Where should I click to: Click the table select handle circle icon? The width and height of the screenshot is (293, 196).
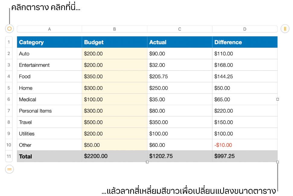[9, 29]
